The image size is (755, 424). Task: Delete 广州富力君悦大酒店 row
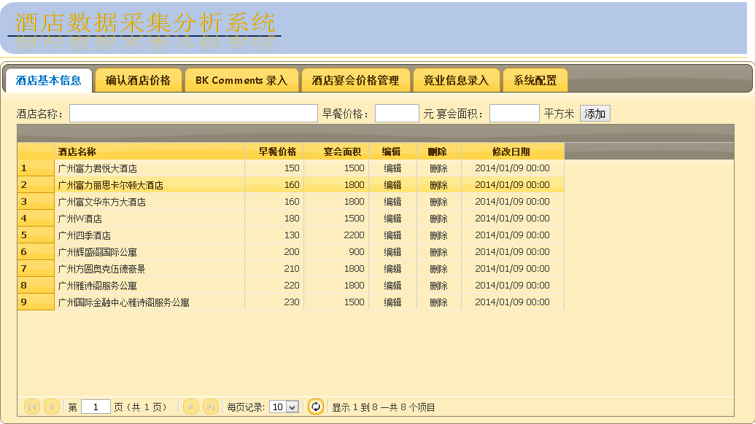[438, 168]
